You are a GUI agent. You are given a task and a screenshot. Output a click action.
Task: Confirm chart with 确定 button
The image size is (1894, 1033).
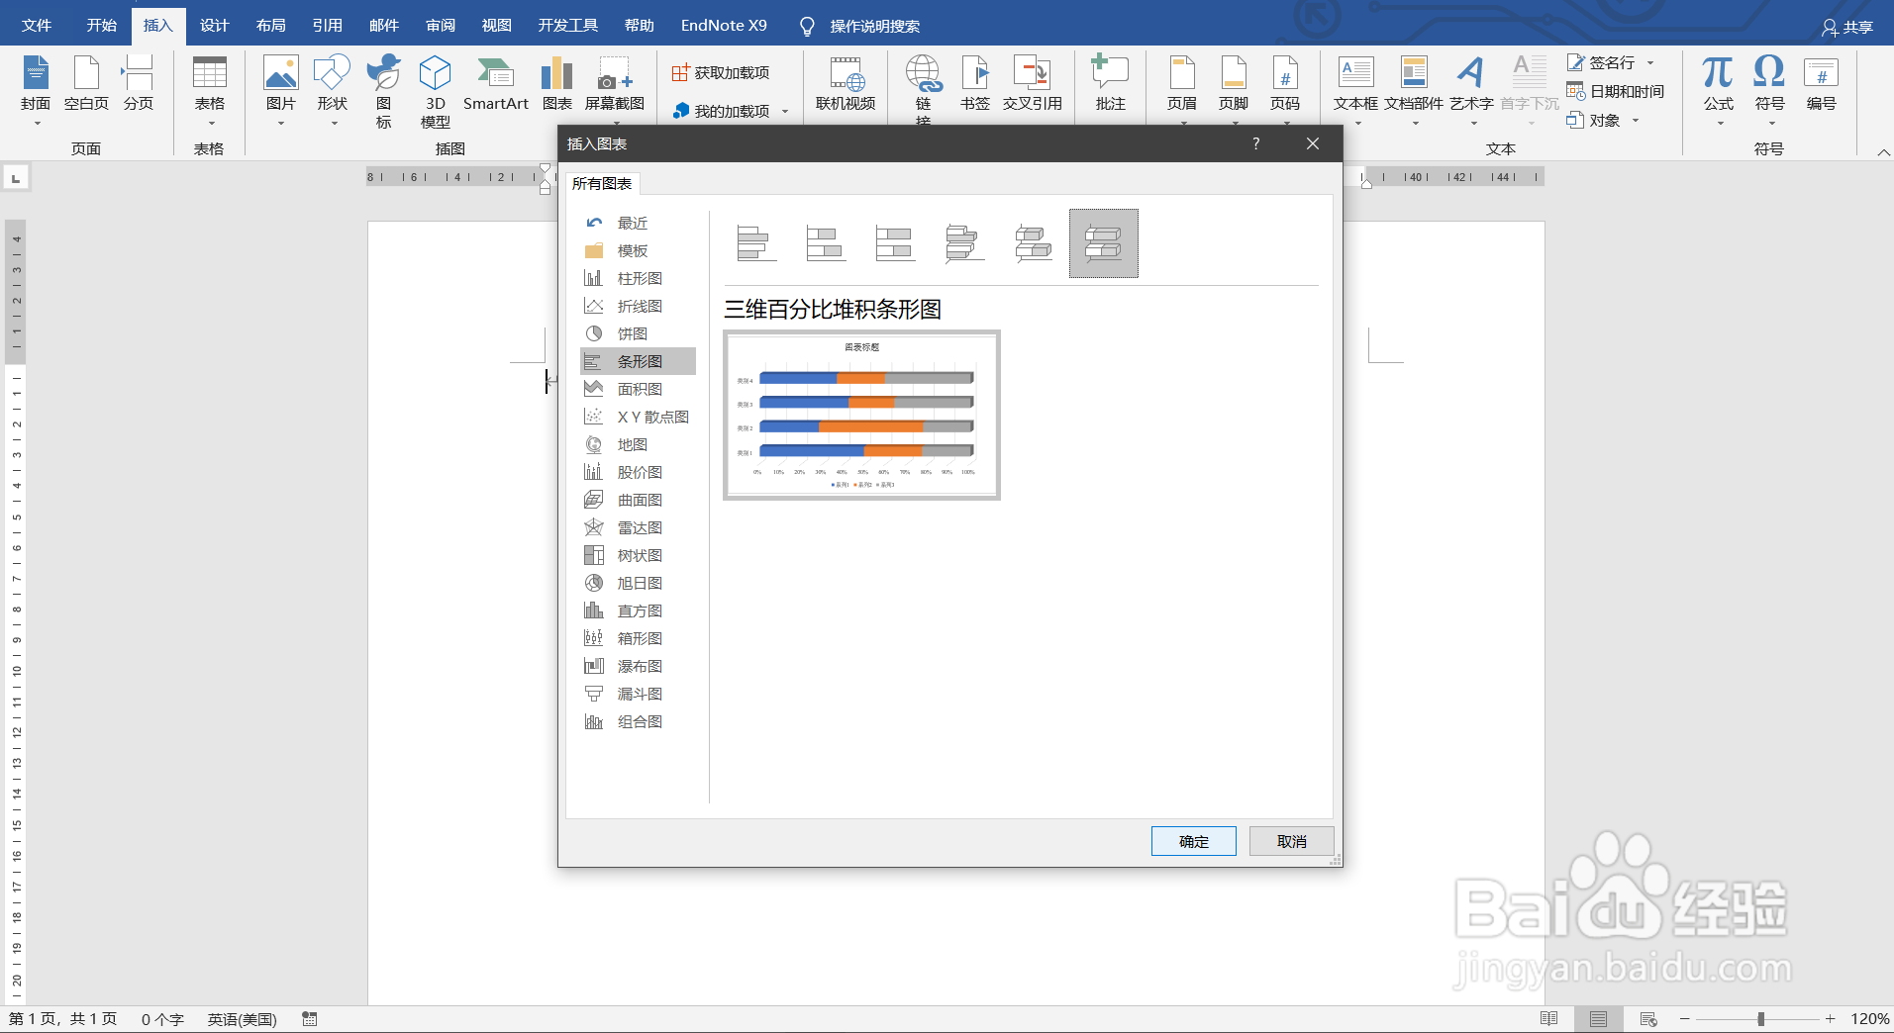click(1193, 841)
